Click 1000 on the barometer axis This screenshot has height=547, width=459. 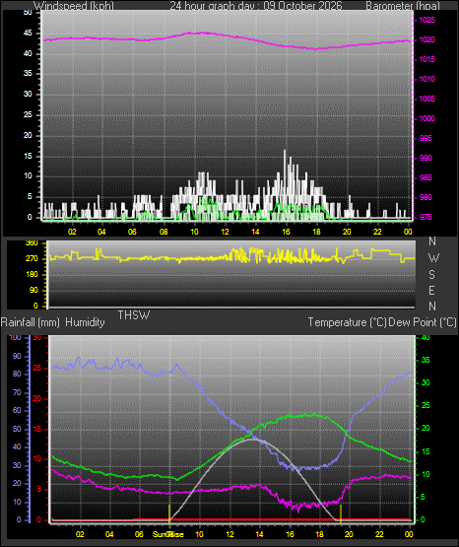[x=426, y=118]
